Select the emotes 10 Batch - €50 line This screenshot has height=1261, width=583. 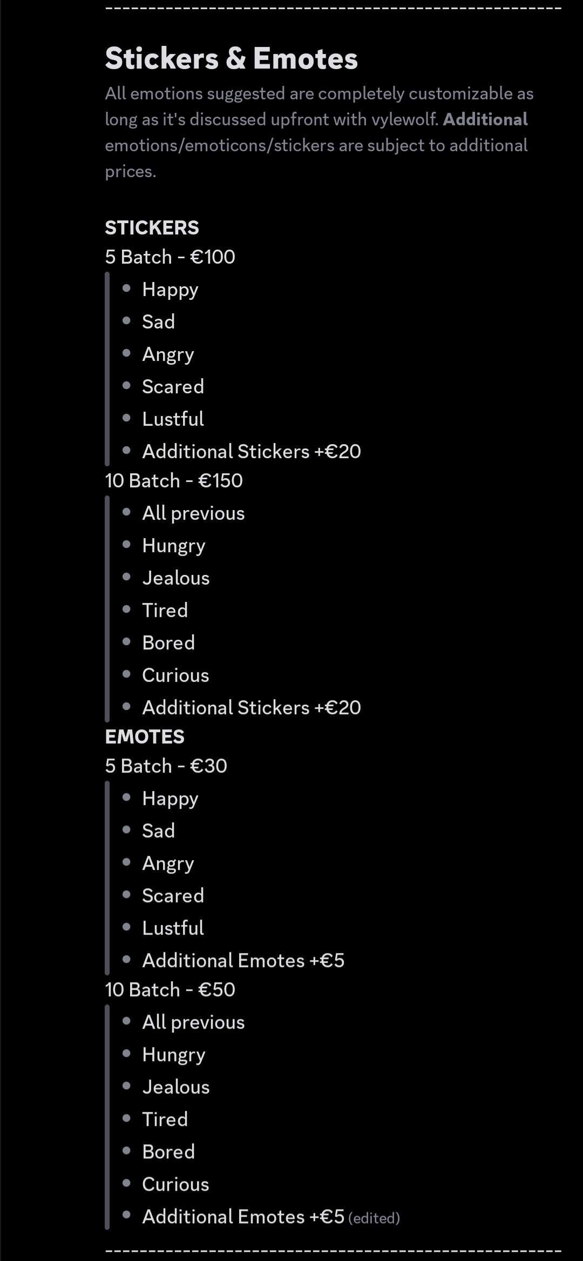pyautogui.click(x=170, y=990)
